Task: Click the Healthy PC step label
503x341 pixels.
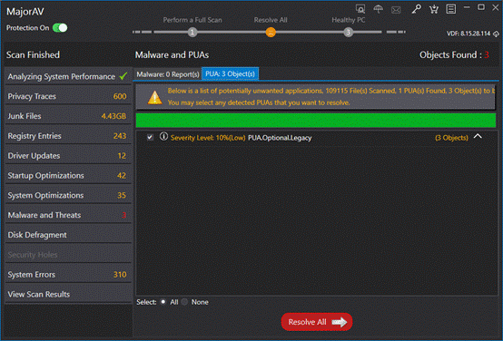Action: 349,20
